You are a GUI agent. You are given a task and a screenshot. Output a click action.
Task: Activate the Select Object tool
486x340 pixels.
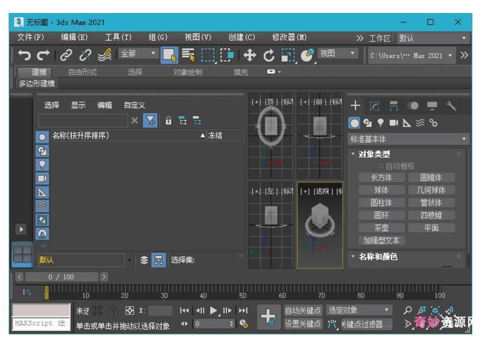(x=169, y=55)
